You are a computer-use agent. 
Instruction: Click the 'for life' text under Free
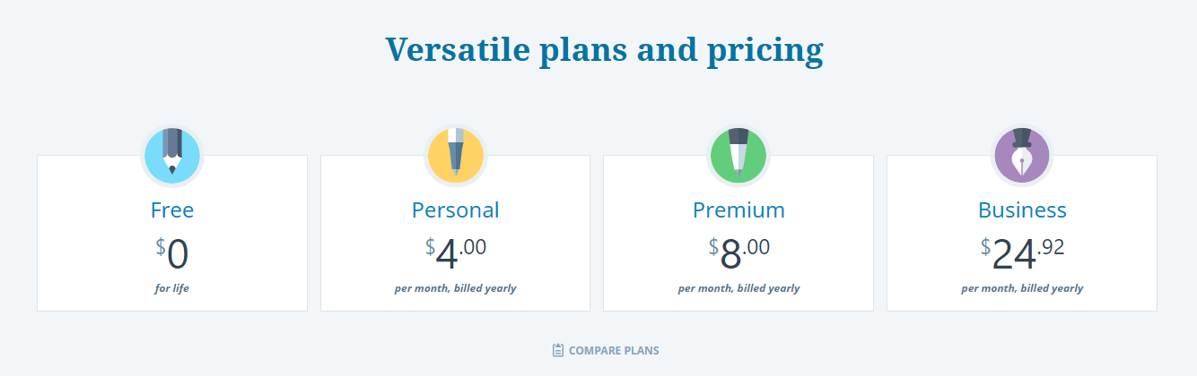(x=172, y=288)
